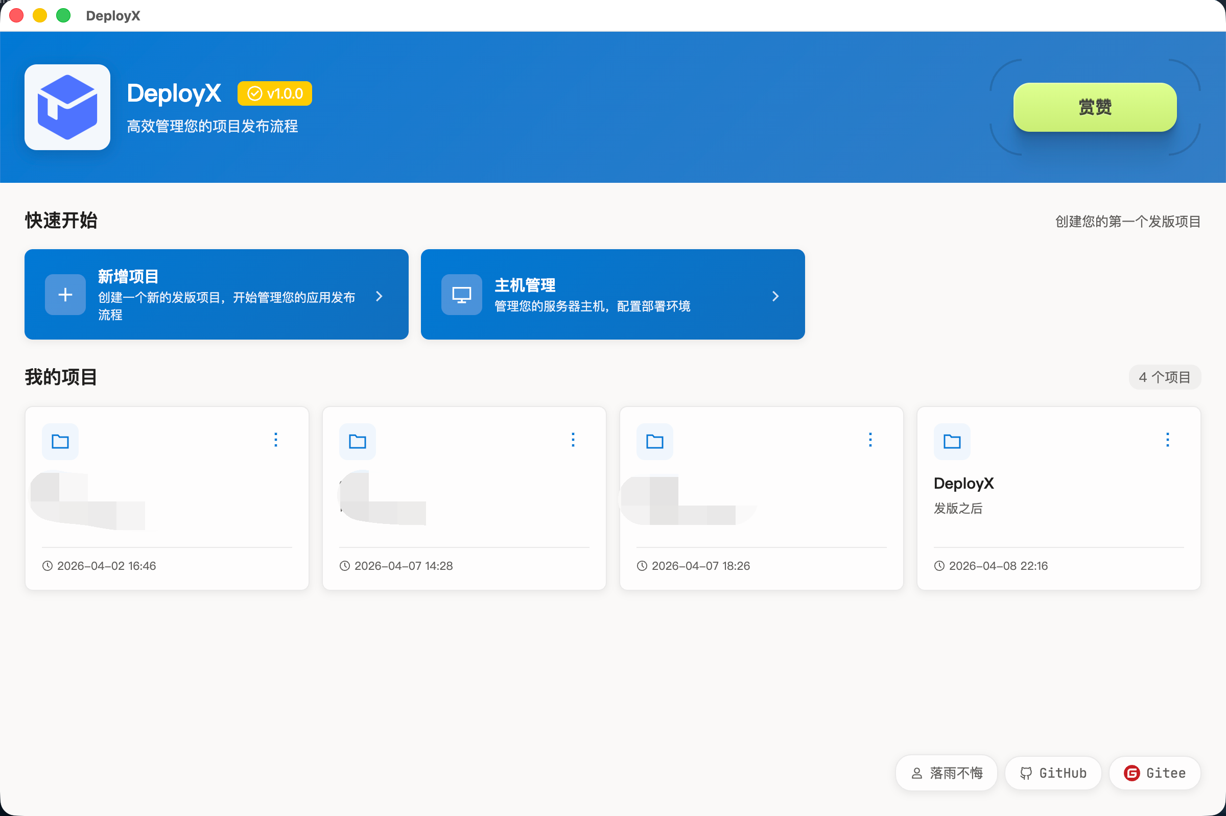Click the plus icon in 新增项目 card
Screen dimensions: 1226x816
[65, 295]
